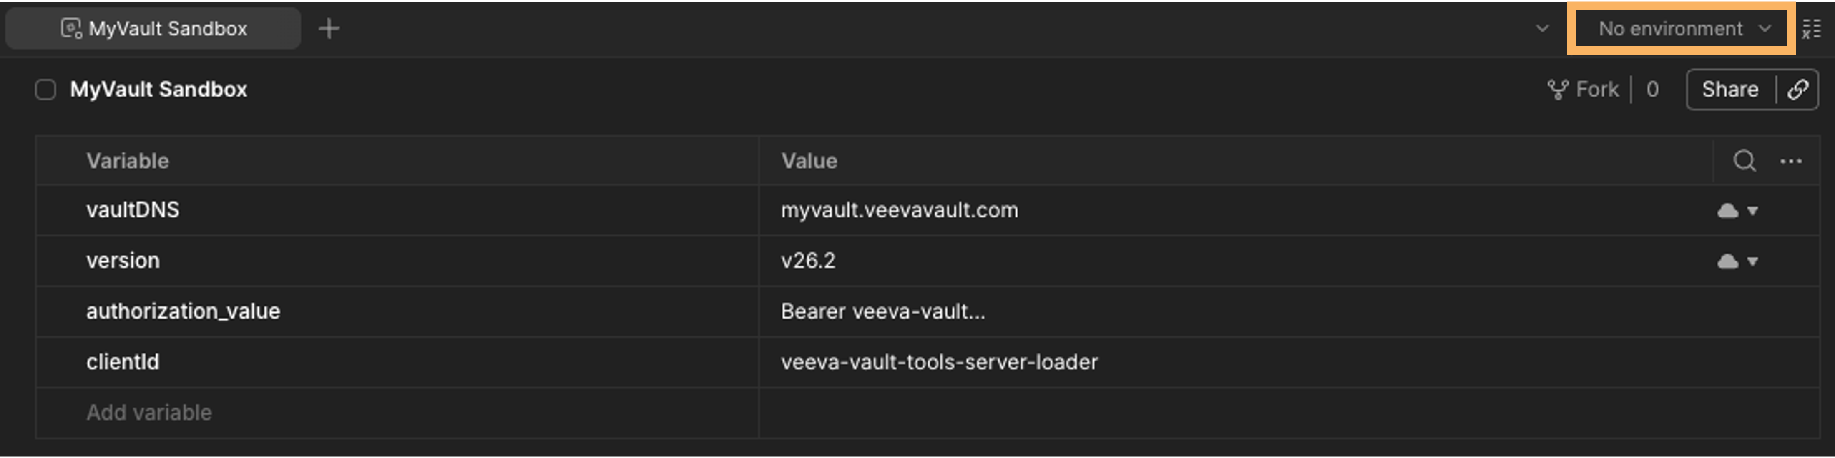Screen dimensions: 1835x458
Task: Click the Fork icon
Action: [x=1558, y=90]
